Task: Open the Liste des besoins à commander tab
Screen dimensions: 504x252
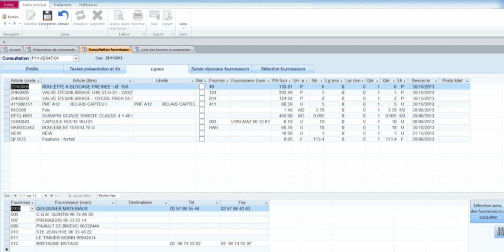Action: [163, 49]
